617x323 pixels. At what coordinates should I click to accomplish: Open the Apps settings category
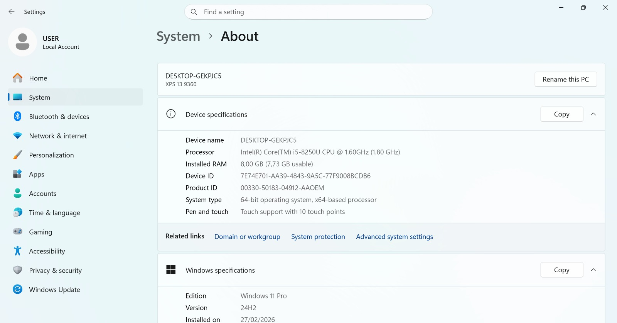coord(37,174)
